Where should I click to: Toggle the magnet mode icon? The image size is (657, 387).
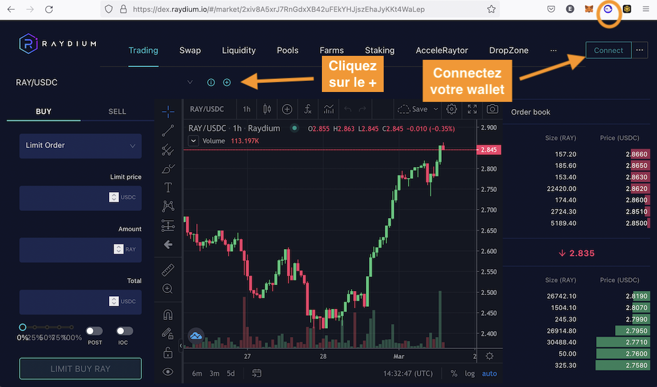(168, 315)
